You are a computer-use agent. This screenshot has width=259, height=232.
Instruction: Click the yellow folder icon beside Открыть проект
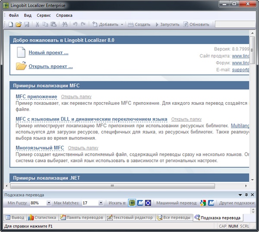[21, 66]
